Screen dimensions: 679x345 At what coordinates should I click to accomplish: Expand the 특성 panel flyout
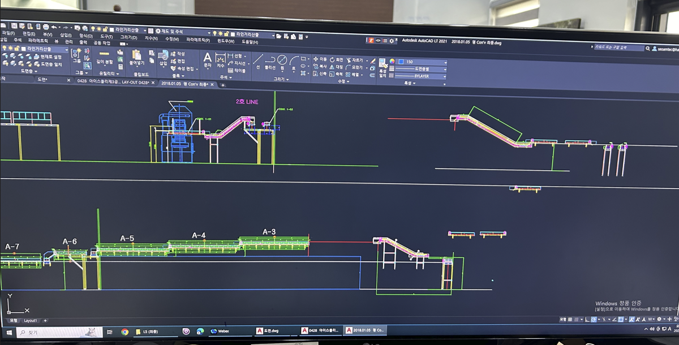[x=409, y=83]
